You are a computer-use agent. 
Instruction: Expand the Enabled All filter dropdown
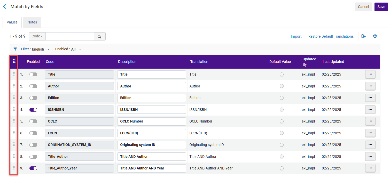[x=68, y=49]
